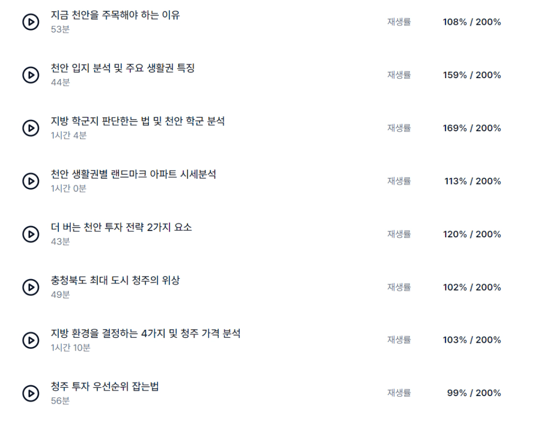The image size is (535, 427).
Task: Click 청주 투자 우선순위 잡는법 title
Action: pos(105,386)
